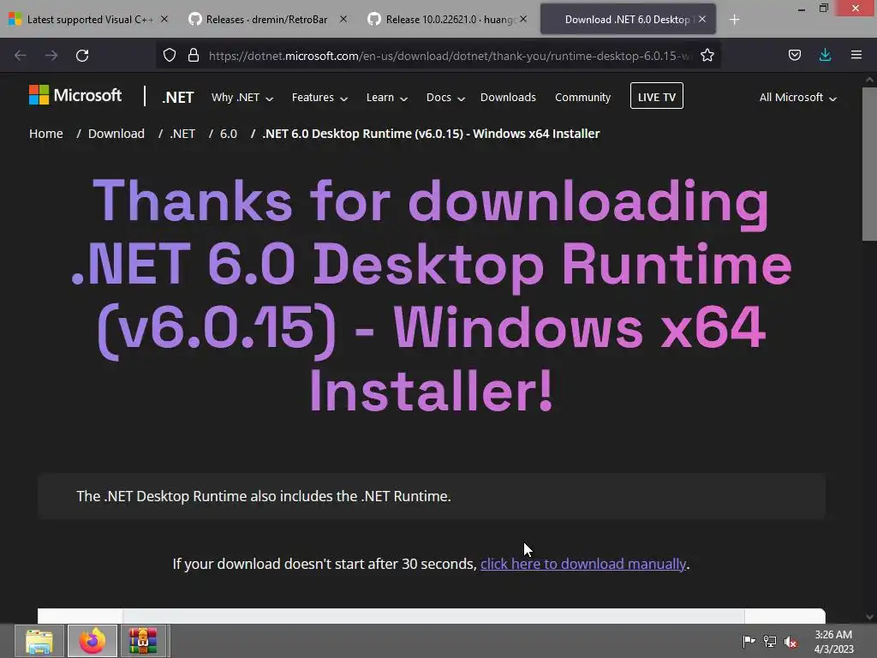Click Firefox taskbar icon

tap(92, 641)
